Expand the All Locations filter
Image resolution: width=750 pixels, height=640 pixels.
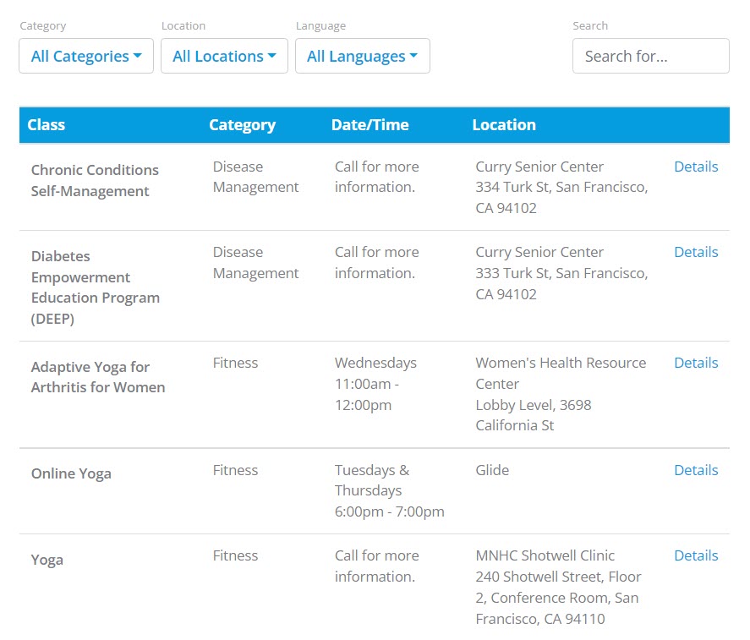224,56
